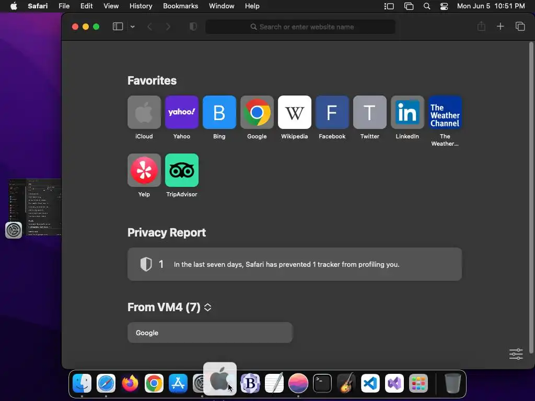The image size is (535, 401).
Task: Open start page customization settings icon
Action: click(516, 354)
